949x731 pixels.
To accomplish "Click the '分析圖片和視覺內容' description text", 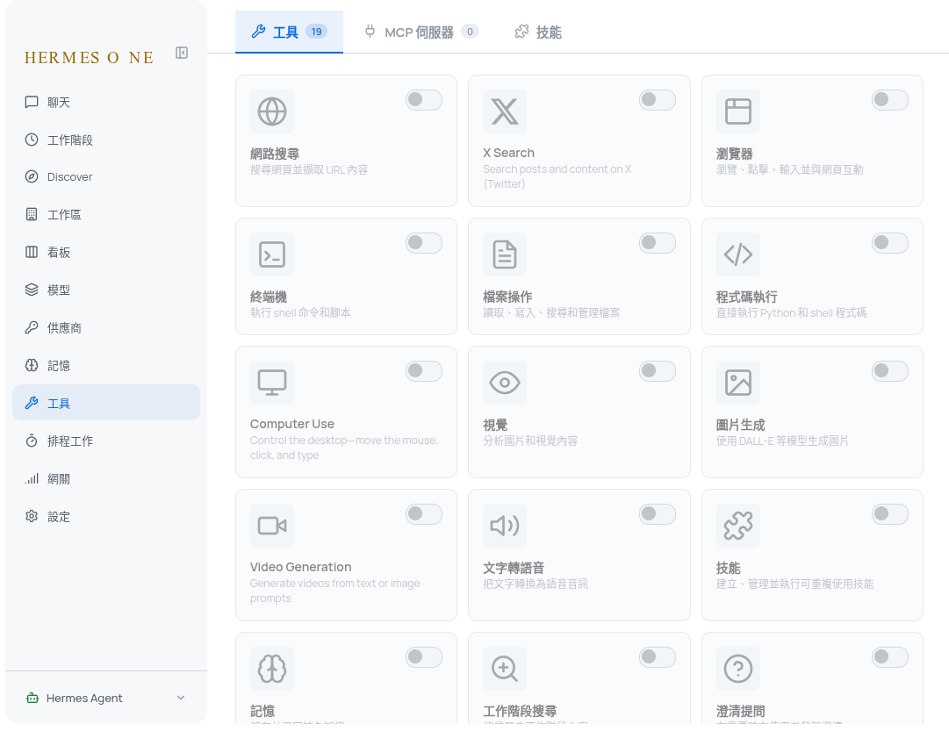I will point(530,441).
